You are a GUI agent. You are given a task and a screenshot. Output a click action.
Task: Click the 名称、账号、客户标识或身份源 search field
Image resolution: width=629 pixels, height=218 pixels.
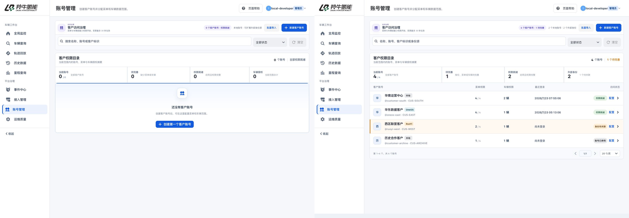469,41
